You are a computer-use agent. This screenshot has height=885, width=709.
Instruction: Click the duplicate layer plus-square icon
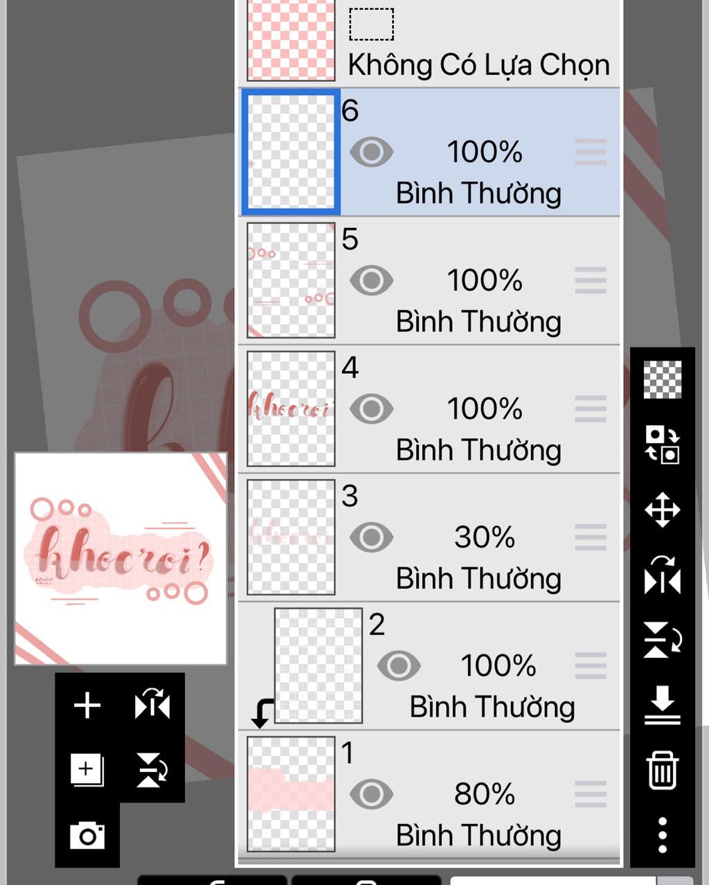(x=87, y=769)
